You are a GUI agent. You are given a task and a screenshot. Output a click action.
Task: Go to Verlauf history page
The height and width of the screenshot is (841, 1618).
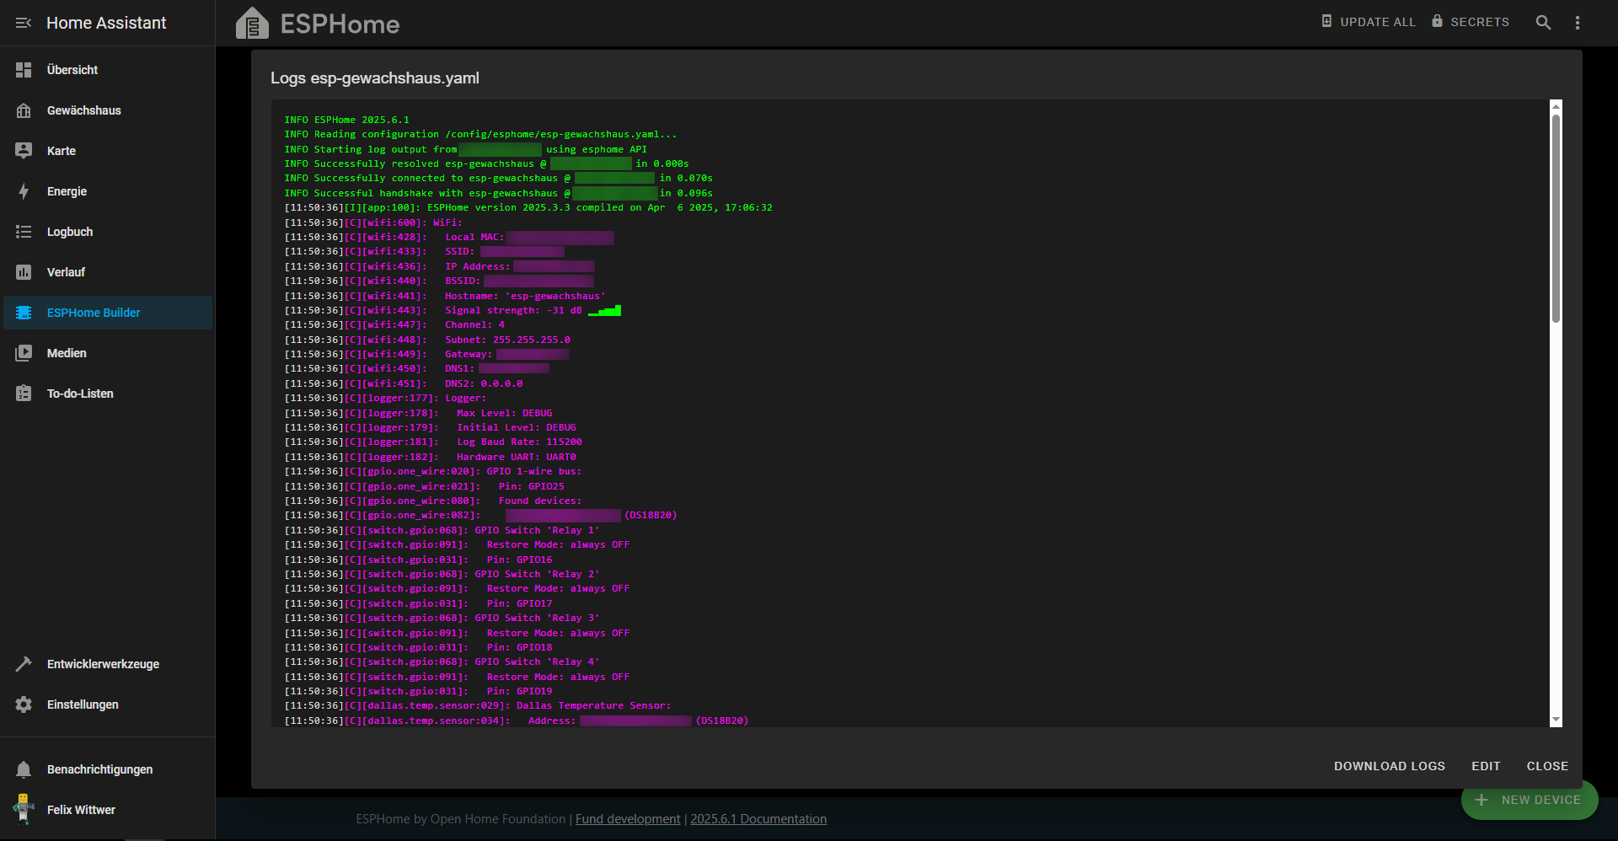point(66,272)
